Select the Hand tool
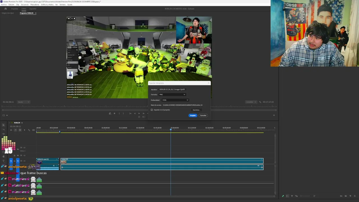 click(3, 156)
